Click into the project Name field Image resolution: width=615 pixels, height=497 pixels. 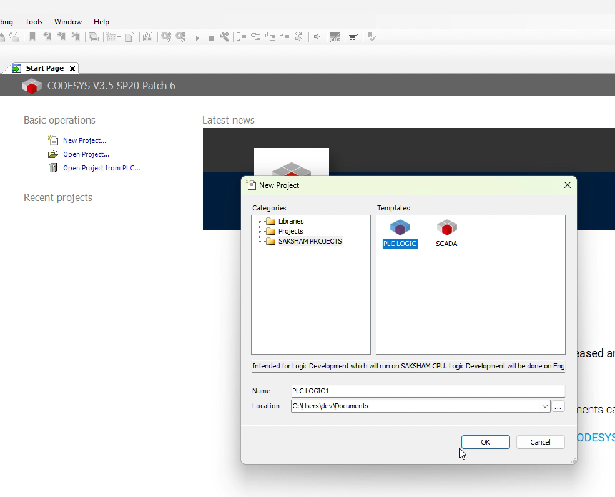pyautogui.click(x=428, y=391)
